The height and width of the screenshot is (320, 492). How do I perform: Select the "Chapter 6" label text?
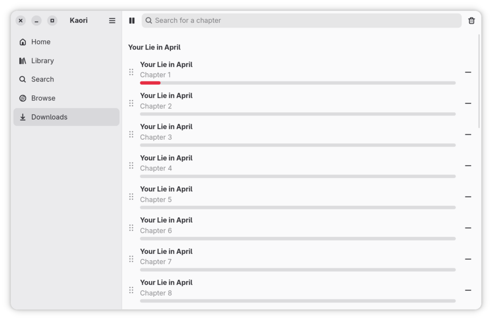click(156, 231)
